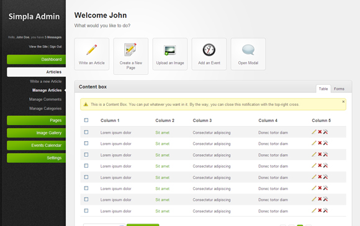Open the Upload an Image shortcut

tap(170, 54)
